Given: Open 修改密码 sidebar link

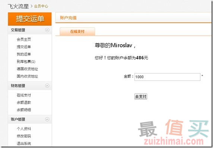Looking at the screenshot, I should (24, 136).
